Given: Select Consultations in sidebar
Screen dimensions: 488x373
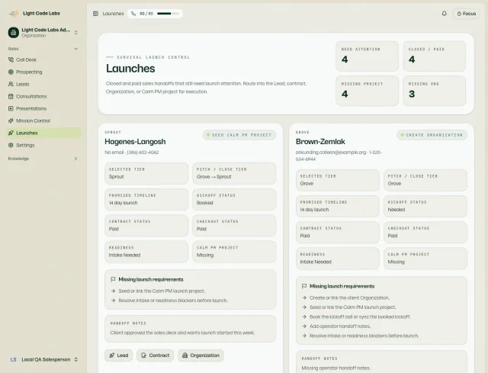Looking at the screenshot, I should pyautogui.click(x=43, y=97).
